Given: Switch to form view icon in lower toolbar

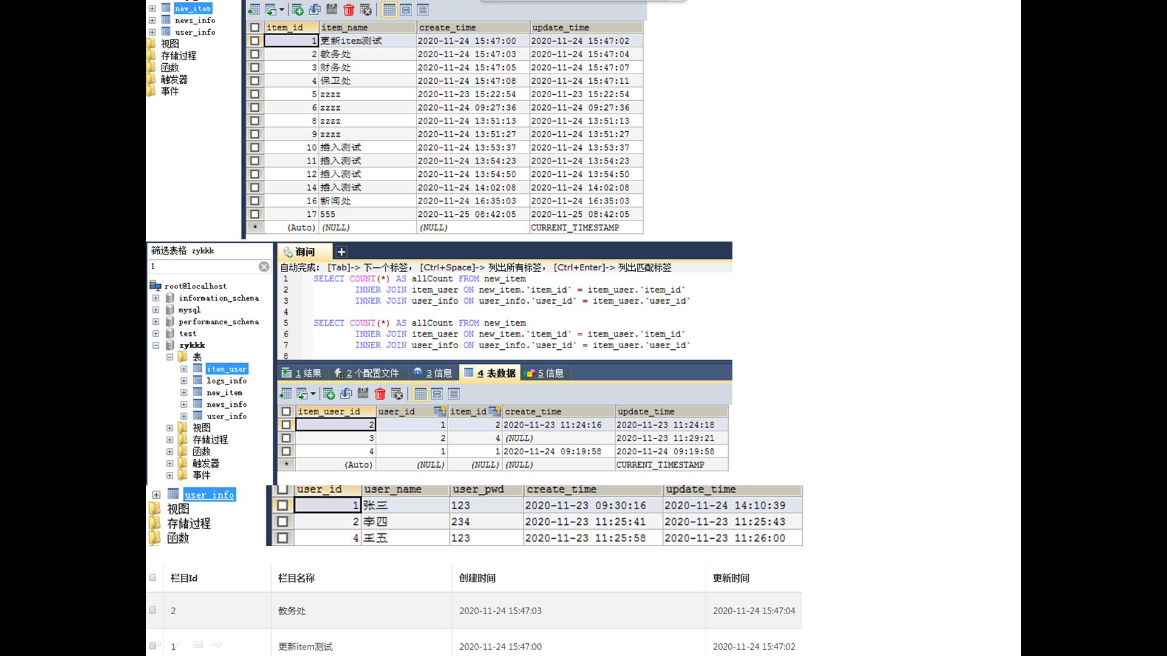Looking at the screenshot, I should (437, 394).
